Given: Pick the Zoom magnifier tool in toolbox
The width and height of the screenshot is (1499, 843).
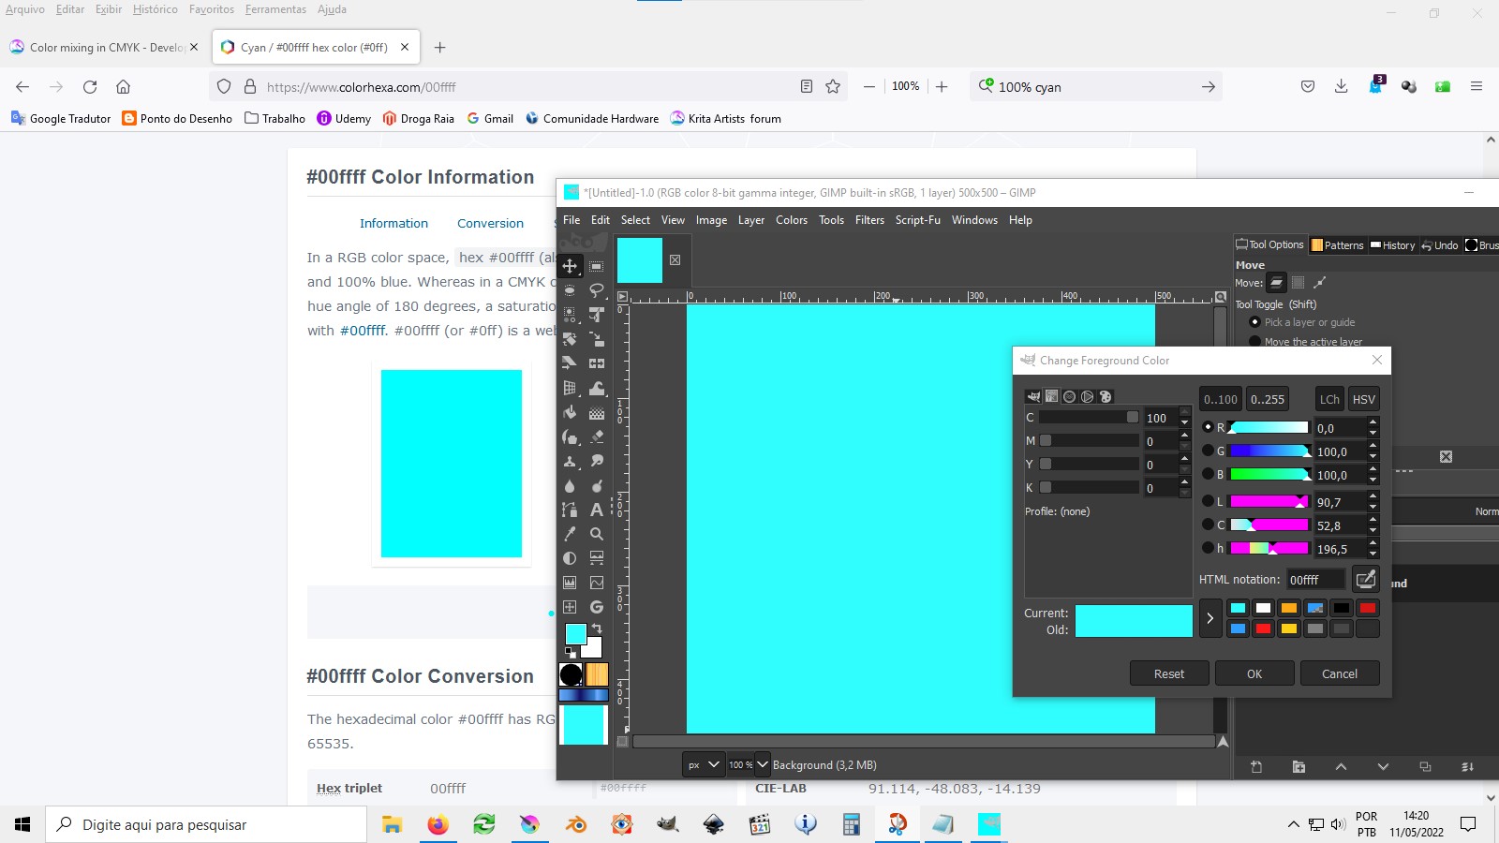Looking at the screenshot, I should 596,534.
